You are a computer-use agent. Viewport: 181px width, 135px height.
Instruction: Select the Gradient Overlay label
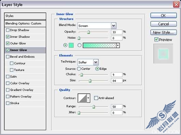click(22, 90)
